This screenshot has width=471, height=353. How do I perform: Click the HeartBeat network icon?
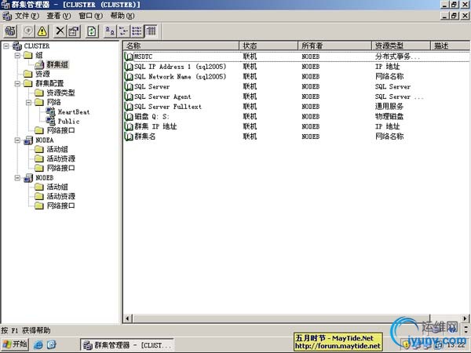click(x=51, y=111)
